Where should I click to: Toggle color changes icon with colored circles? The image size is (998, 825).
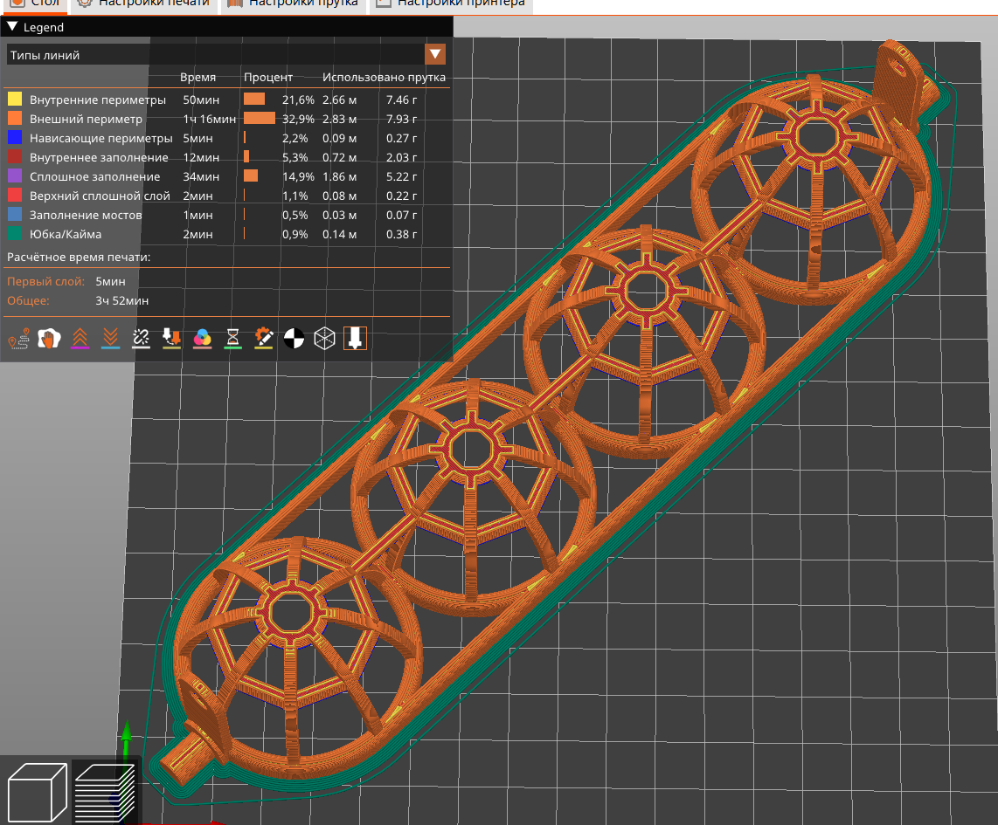[x=202, y=339]
